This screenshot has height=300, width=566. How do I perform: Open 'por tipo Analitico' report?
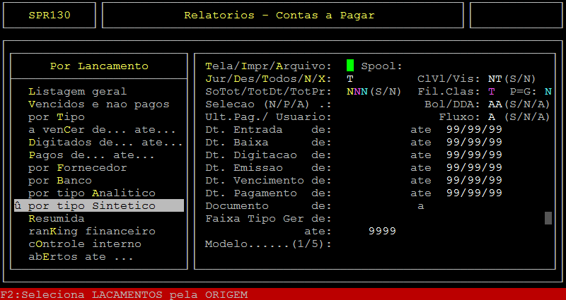click(x=91, y=193)
